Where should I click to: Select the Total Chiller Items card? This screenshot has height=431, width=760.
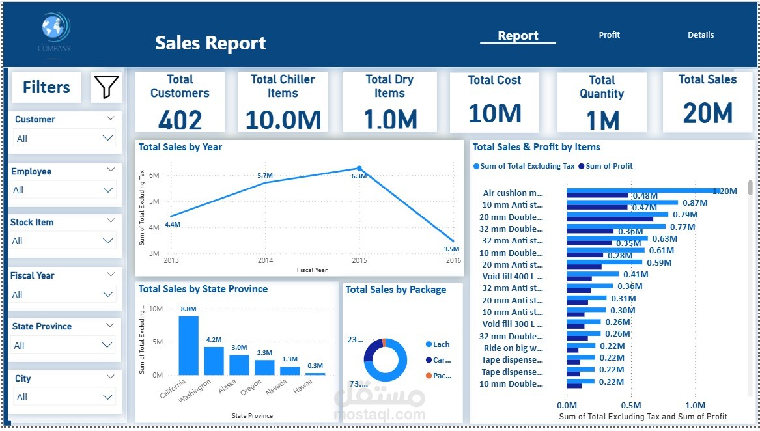[x=283, y=102]
